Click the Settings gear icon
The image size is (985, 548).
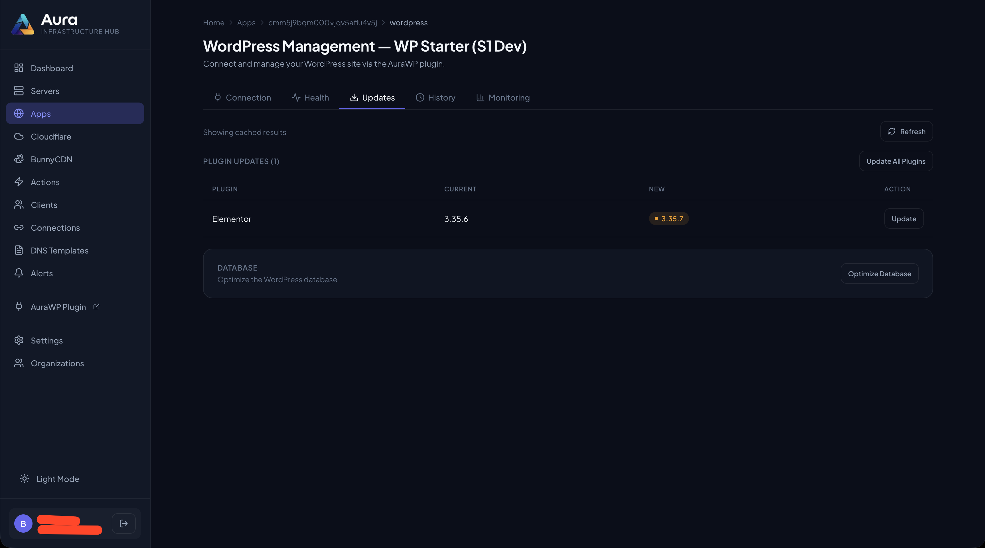19,340
